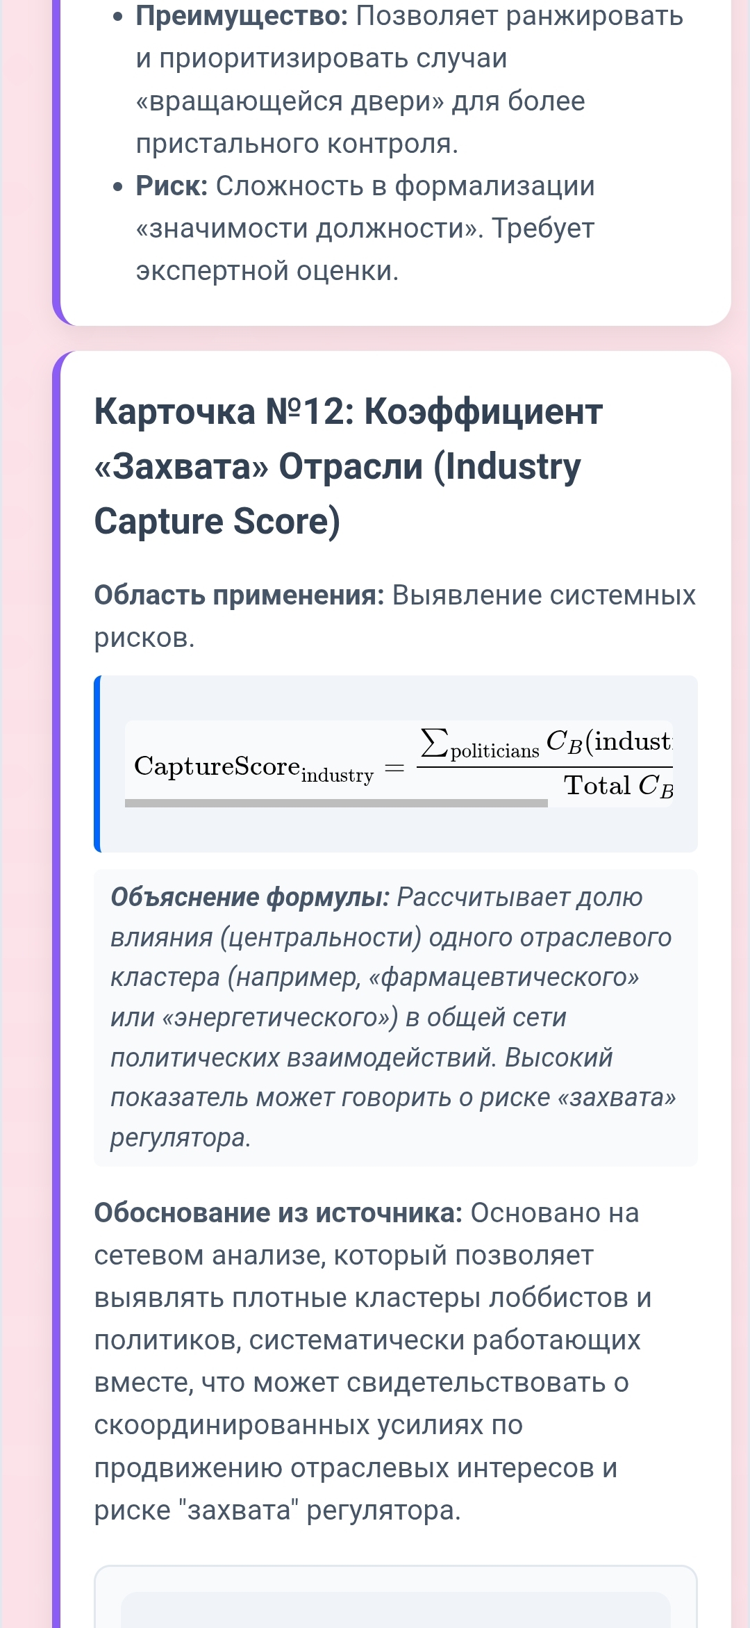Tap the bold «Преимущество:» label
Viewport: 750px width, 1628px height.
[x=242, y=16]
